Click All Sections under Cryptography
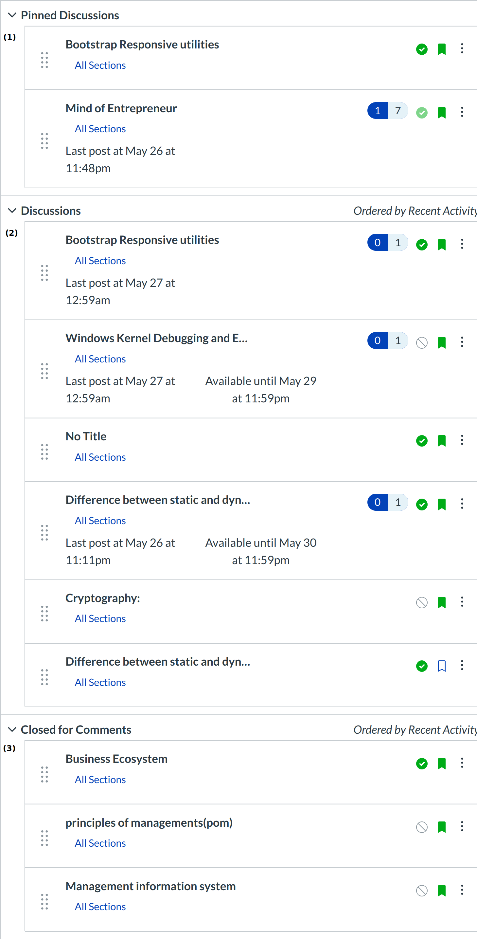This screenshot has width=477, height=939. point(100,618)
